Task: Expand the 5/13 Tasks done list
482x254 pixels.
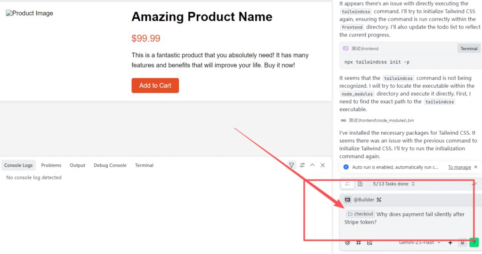Action: (394, 184)
